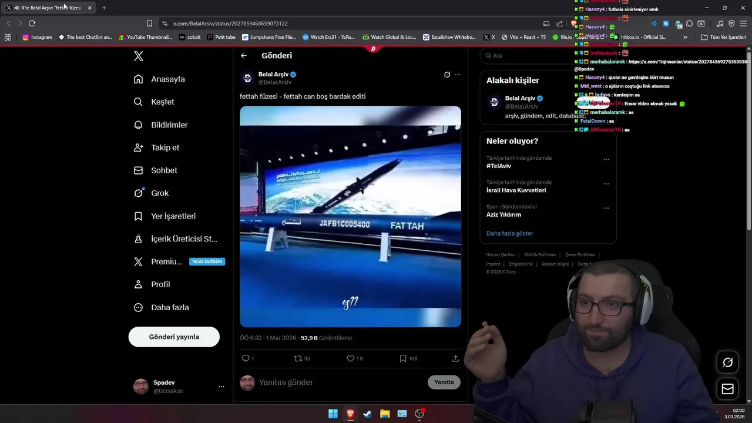Open new tab with plus button
The image size is (752, 423).
pos(104,8)
